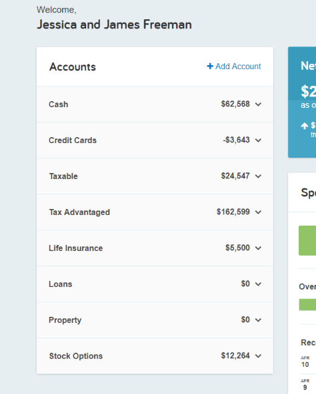The height and width of the screenshot is (394, 316).
Task: Click the green Over progress bar
Action: coord(307,305)
